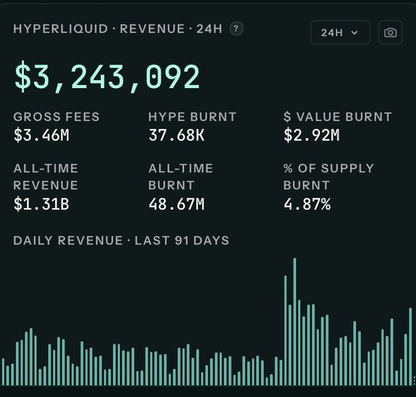Click the camera screenshot icon
The image size is (416, 397).
click(x=390, y=32)
